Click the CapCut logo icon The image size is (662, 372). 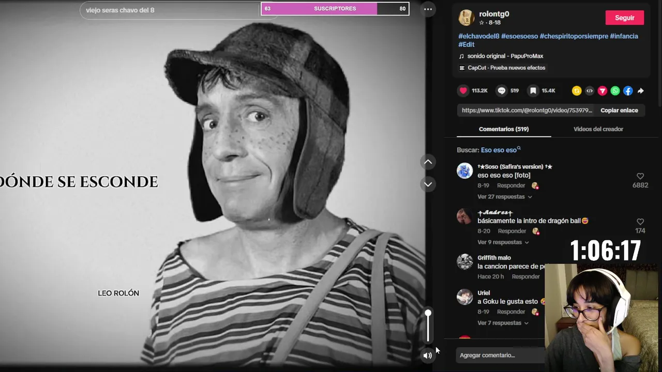[462, 68]
